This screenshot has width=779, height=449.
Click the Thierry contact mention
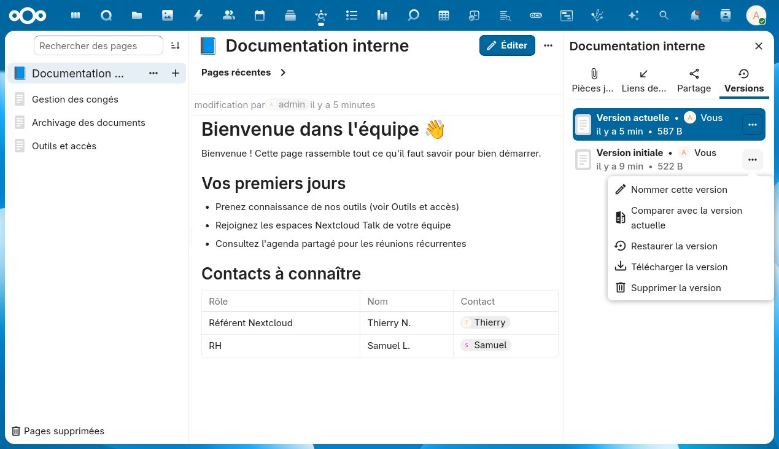coord(486,322)
